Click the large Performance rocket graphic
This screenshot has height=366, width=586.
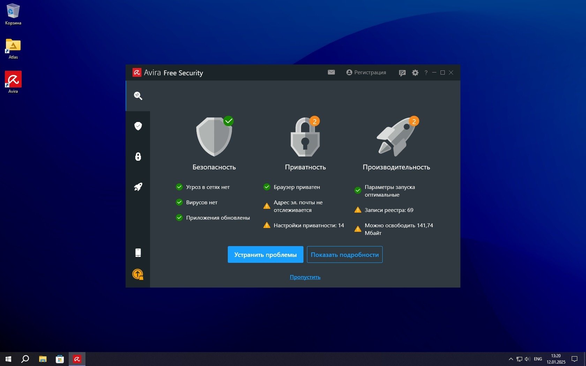point(396,137)
